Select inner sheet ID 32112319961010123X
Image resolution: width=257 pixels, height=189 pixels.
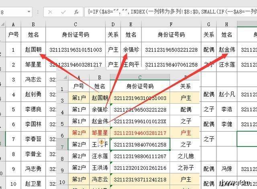[140, 121]
